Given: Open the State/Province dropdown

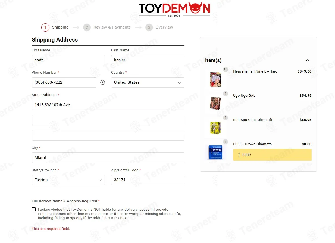Looking at the screenshot, I should pyautogui.click(x=68, y=180).
